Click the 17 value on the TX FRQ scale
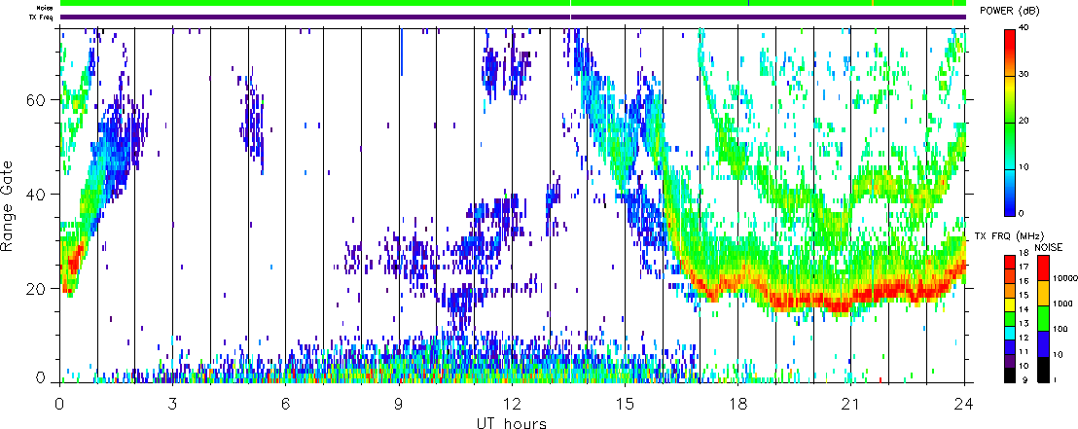This screenshot has width=1078, height=429. pos(1024,267)
